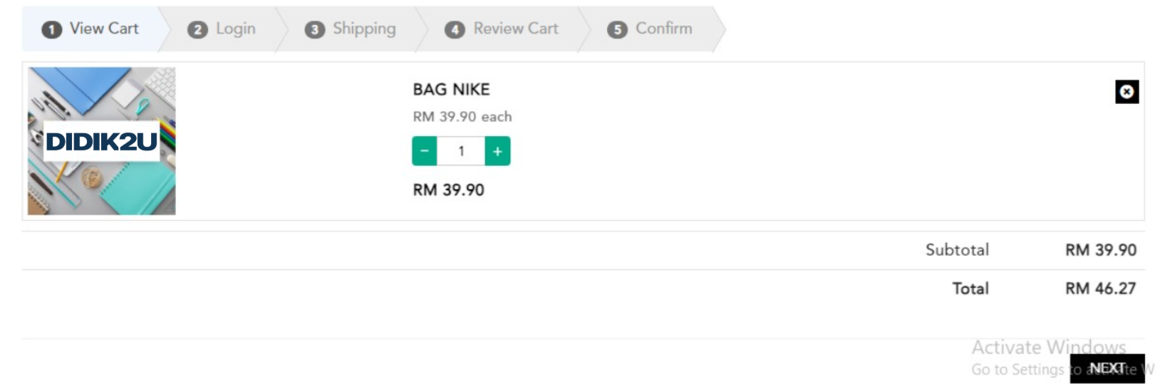Increase quantity with the plus button

point(497,151)
